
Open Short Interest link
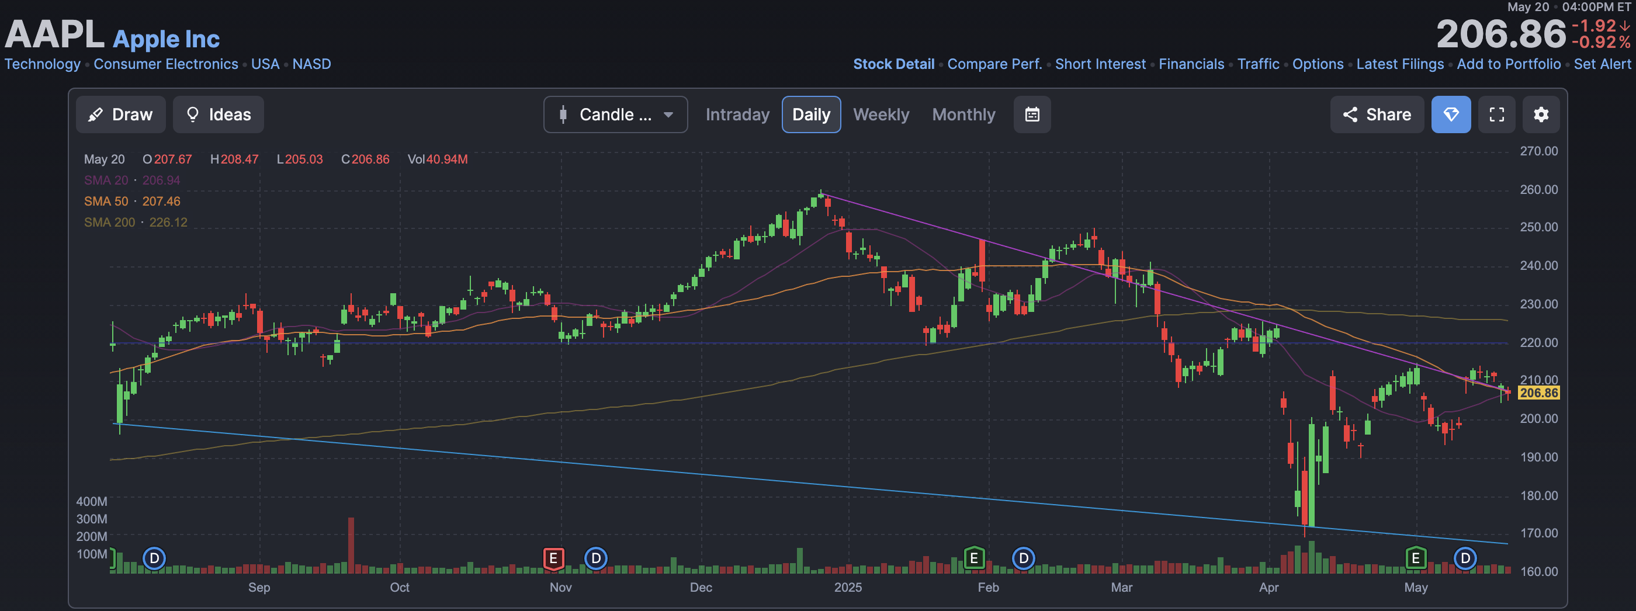pos(1100,64)
